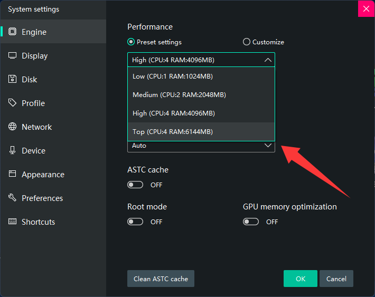Image resolution: width=375 pixels, height=297 pixels.
Task: Click the Disk floppy icon
Action: (x=12, y=79)
